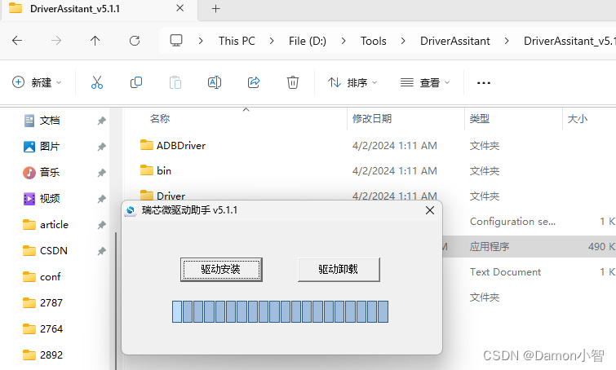Open 音乐 in the sidebar
This screenshot has height=370, width=616.
(x=50, y=172)
